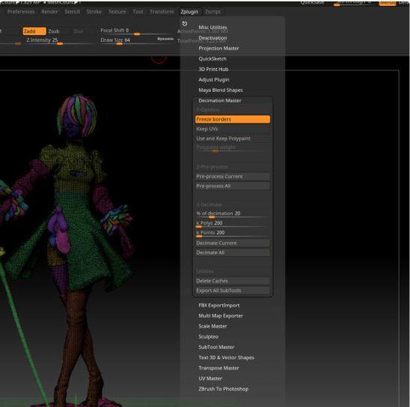Click Pre-process Current button
410x407 pixels.
[232, 176]
